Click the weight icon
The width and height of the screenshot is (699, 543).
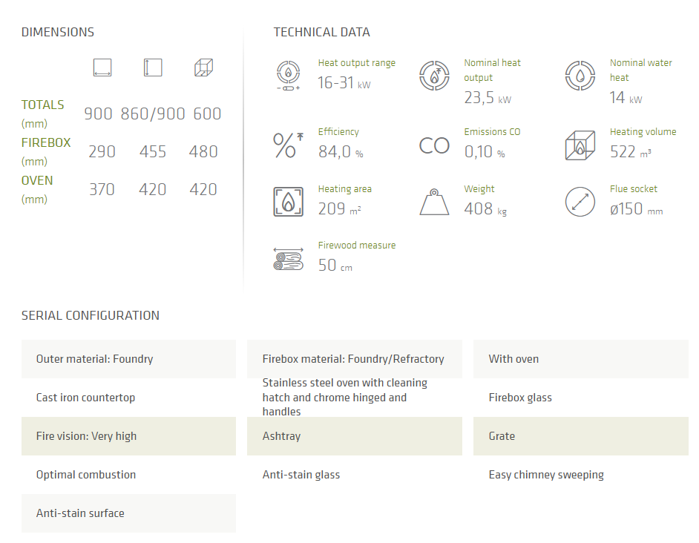click(434, 202)
